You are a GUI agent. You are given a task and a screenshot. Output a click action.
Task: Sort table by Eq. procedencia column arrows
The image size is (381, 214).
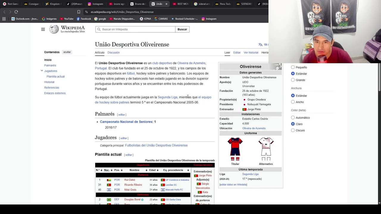tap(188, 170)
